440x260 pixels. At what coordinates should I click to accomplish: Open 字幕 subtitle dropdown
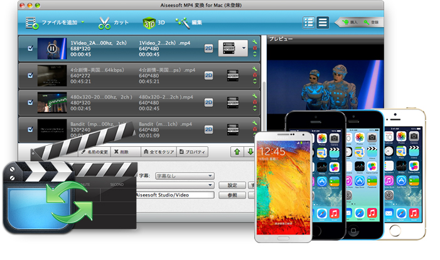[x=175, y=176]
